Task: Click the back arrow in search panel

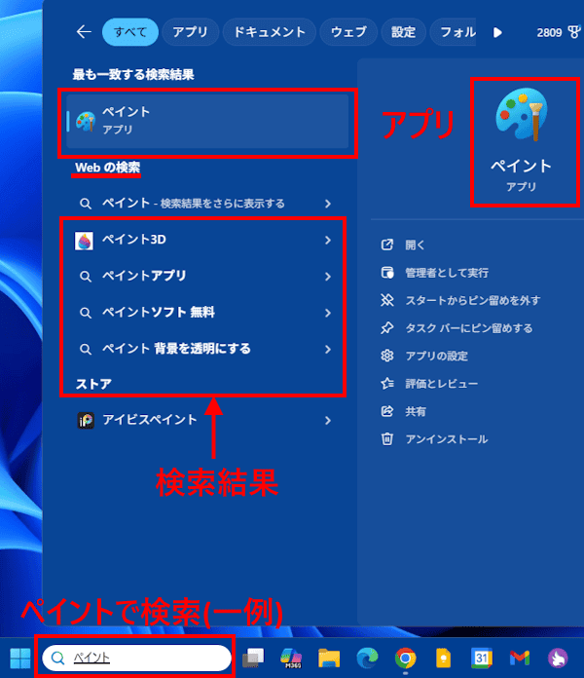Action: [83, 32]
